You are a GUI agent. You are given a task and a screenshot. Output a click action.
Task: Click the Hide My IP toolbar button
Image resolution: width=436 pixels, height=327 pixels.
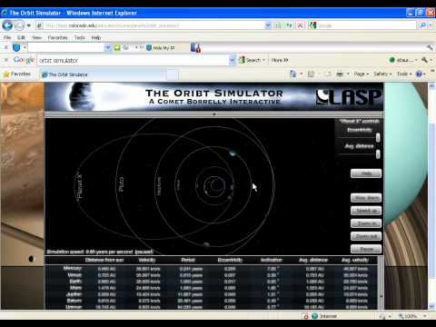click(161, 48)
